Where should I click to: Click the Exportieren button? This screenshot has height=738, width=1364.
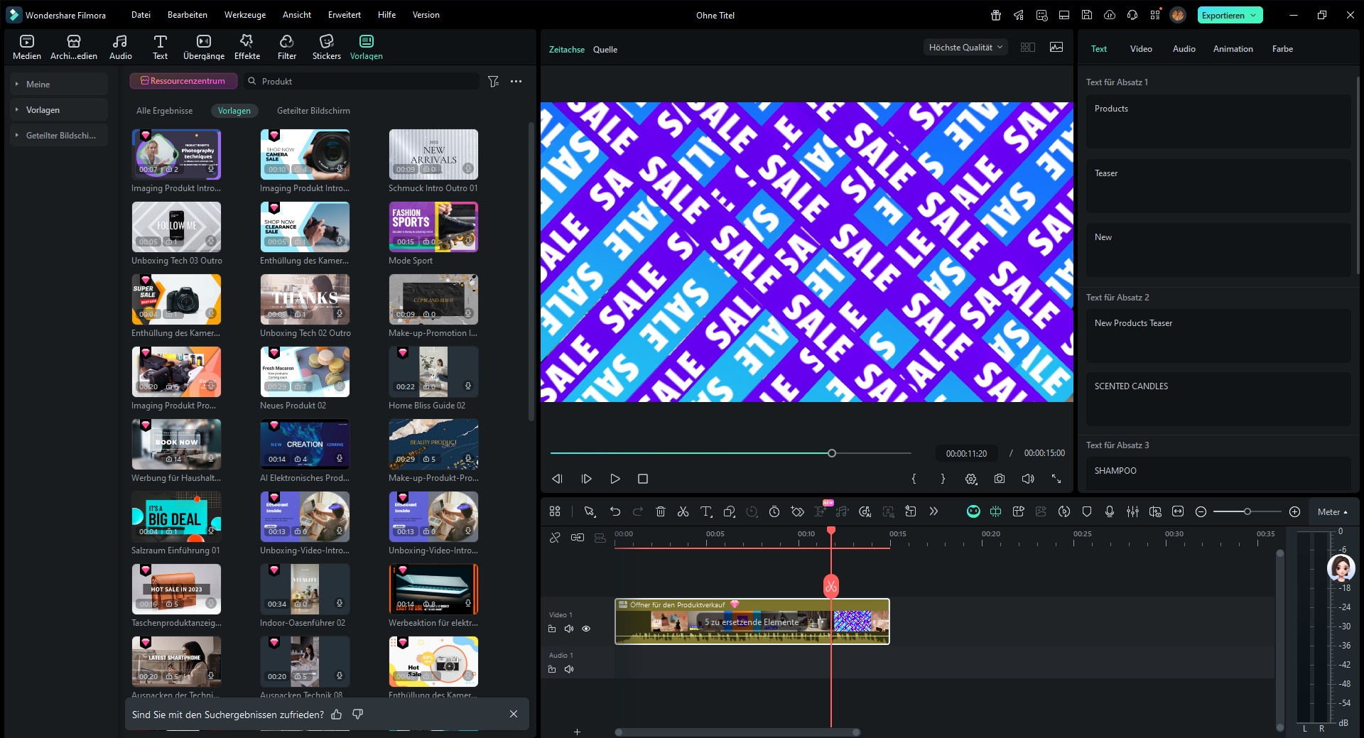tap(1223, 15)
